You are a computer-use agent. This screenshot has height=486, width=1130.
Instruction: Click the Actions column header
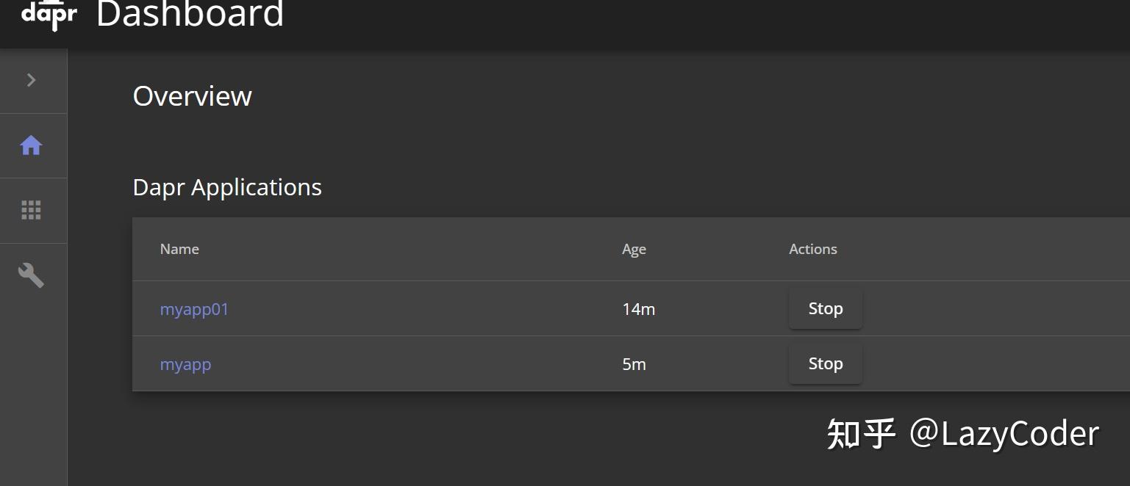(813, 249)
